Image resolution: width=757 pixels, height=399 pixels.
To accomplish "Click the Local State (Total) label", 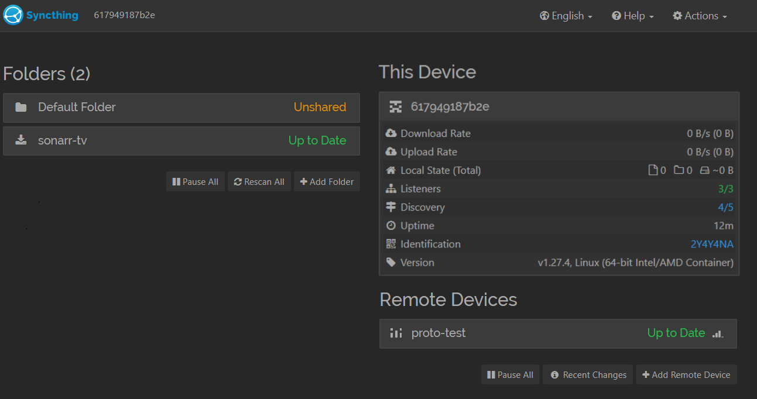I will (441, 170).
